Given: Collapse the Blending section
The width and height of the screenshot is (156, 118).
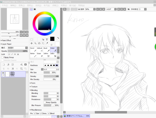Looking at the screenshot, I should pyautogui.click(x=34, y=90).
